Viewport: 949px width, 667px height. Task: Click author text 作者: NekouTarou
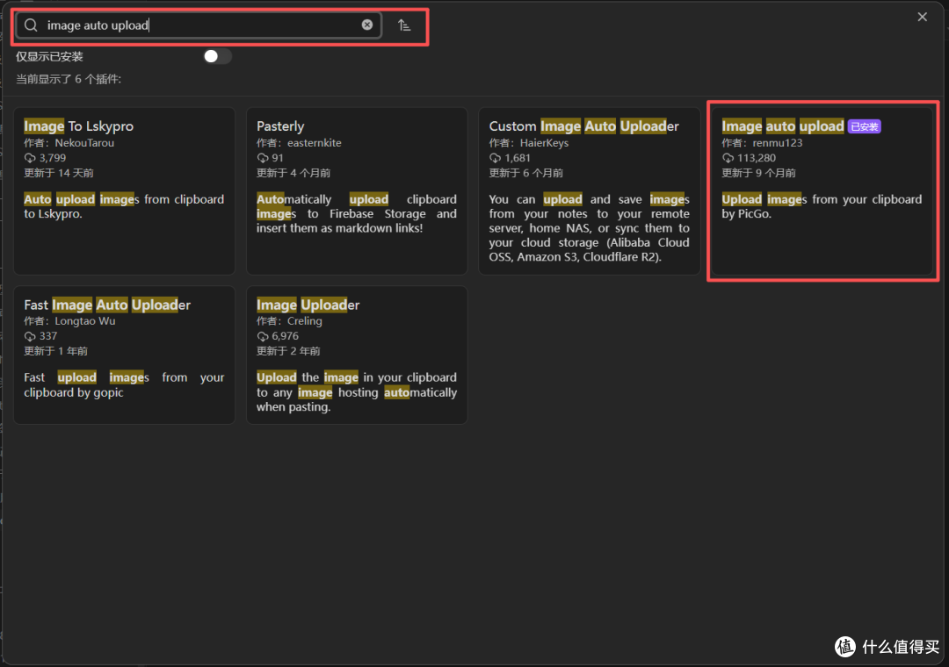(x=69, y=143)
